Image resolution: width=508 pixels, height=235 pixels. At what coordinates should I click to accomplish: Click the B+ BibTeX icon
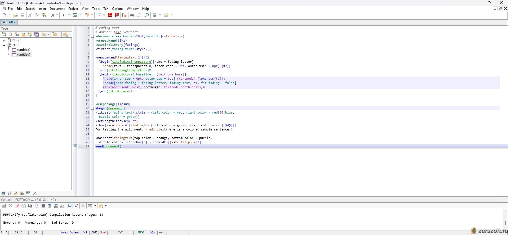pyautogui.click(x=99, y=15)
